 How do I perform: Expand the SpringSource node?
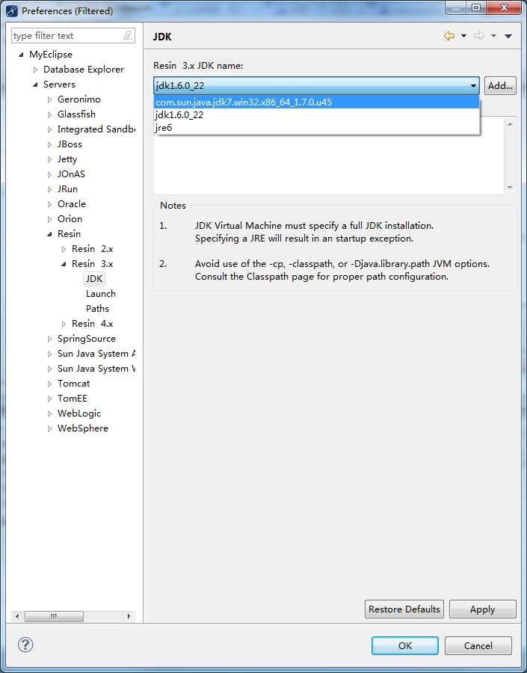pyautogui.click(x=50, y=339)
